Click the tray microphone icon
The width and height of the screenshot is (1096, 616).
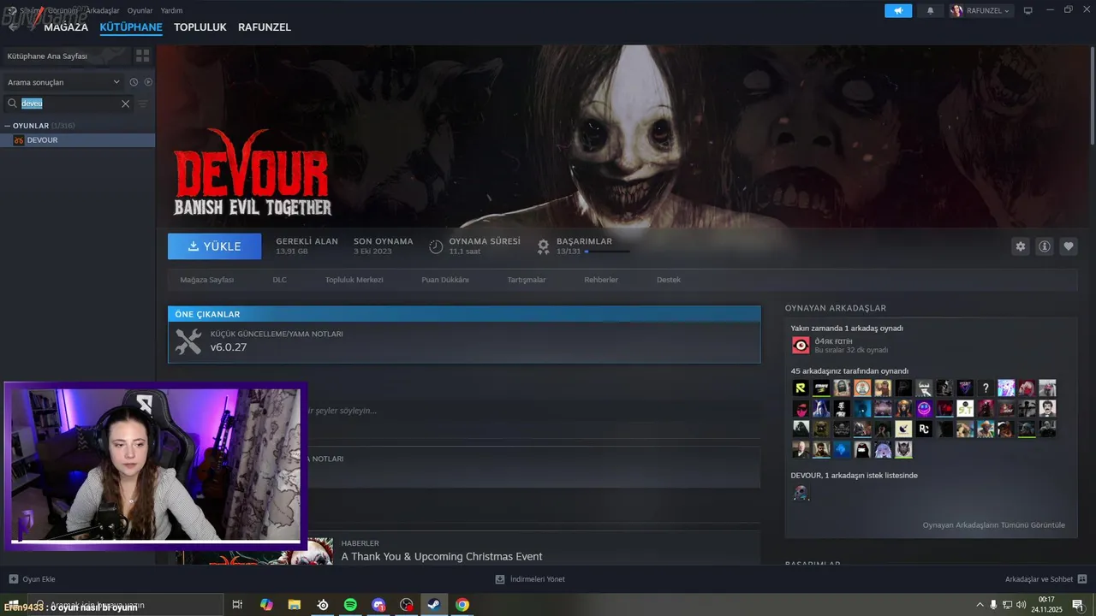point(993,605)
